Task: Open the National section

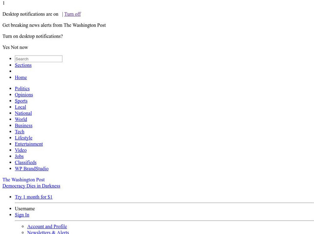Action: (23, 113)
